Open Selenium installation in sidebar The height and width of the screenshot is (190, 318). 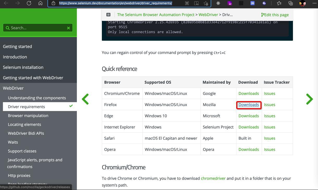[x=23, y=67]
